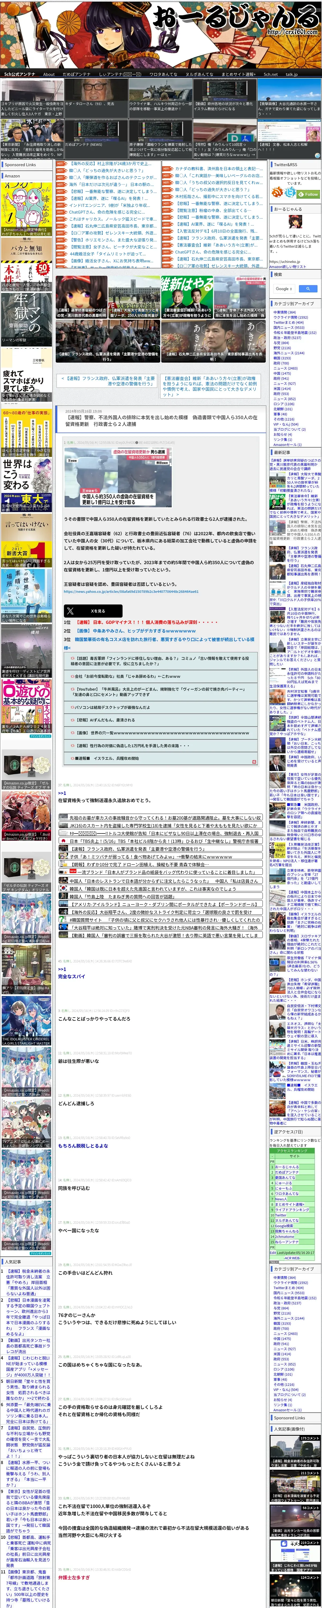Open 5ch公式アンテナ in the navigation bar
This screenshot has height=1608, width=322.
(x=20, y=74)
